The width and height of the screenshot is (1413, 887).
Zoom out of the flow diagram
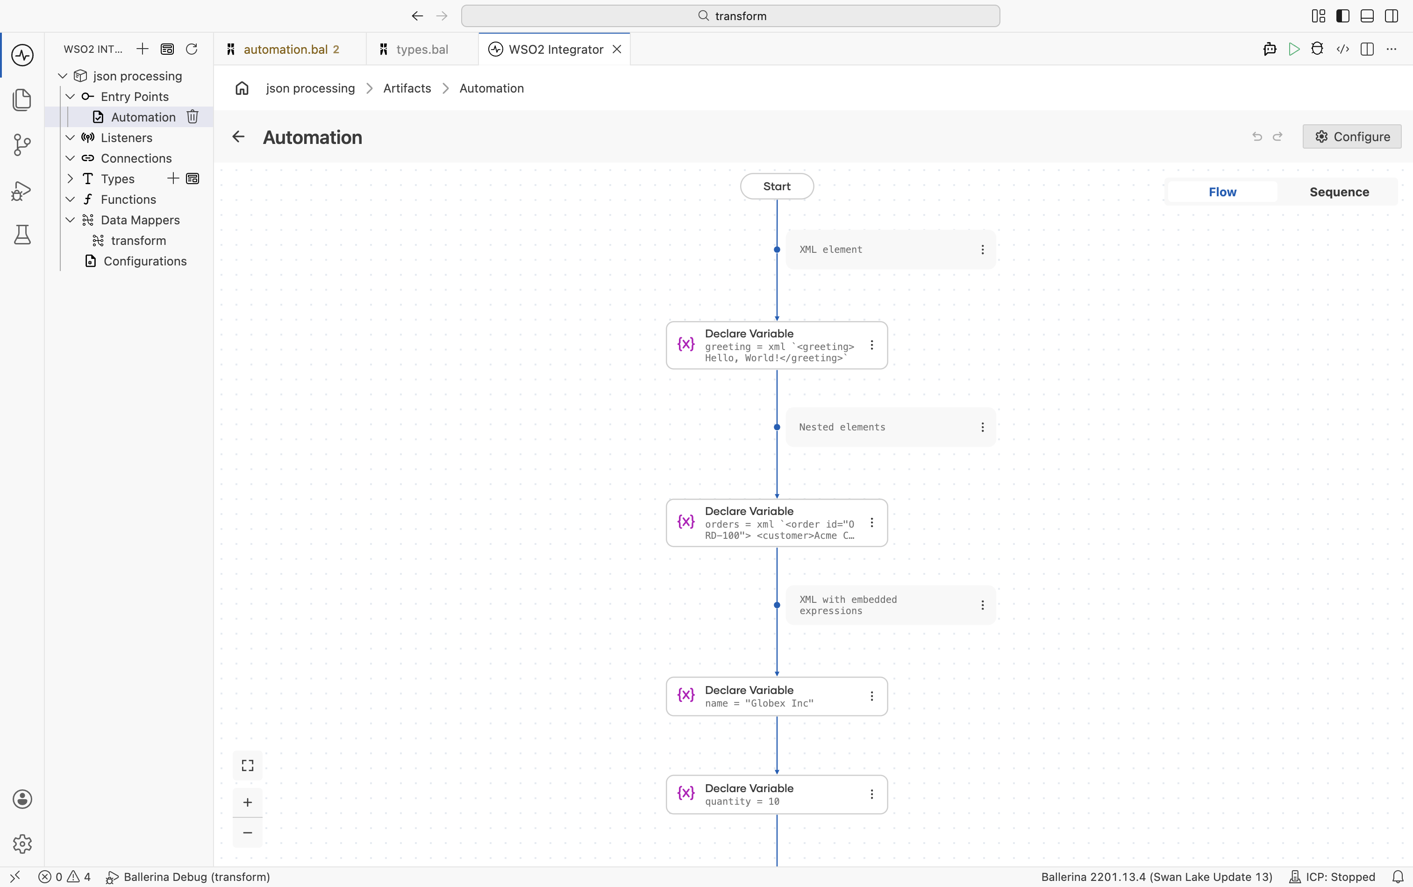[248, 832]
